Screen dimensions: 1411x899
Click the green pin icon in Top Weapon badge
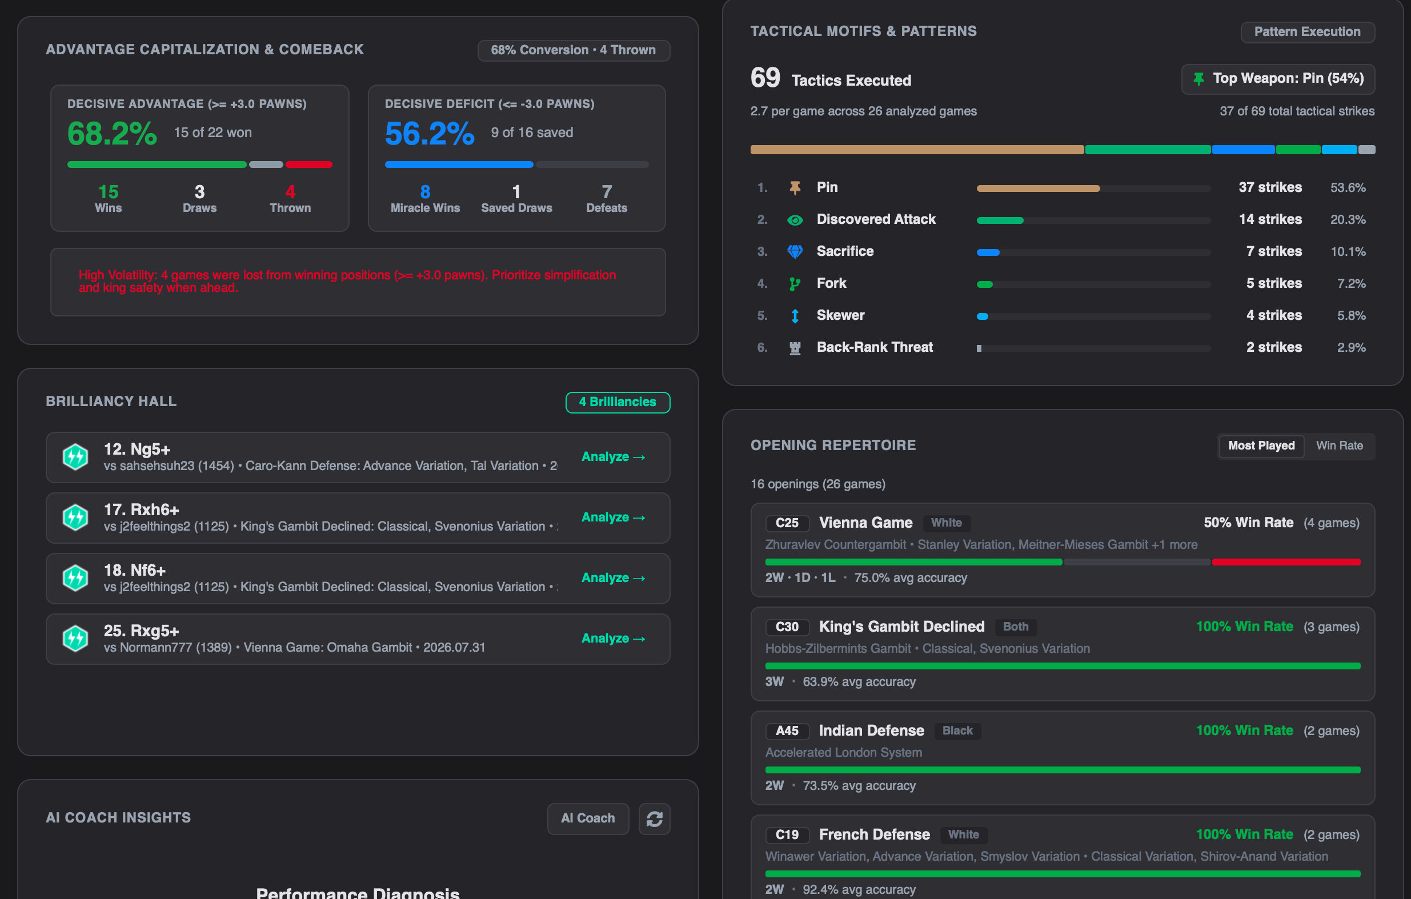point(1198,79)
